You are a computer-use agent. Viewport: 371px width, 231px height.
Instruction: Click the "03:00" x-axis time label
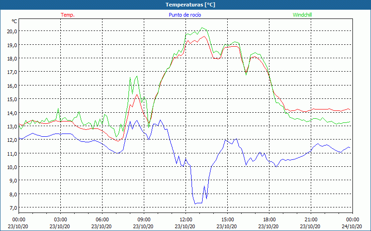pyautogui.click(x=60, y=220)
